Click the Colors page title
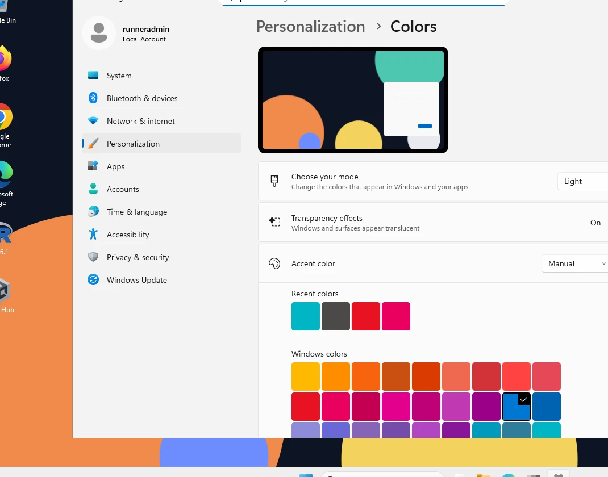The image size is (608, 477). pyautogui.click(x=413, y=26)
